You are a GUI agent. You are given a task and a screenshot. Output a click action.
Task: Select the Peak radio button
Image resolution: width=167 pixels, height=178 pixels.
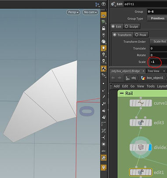click(141, 35)
